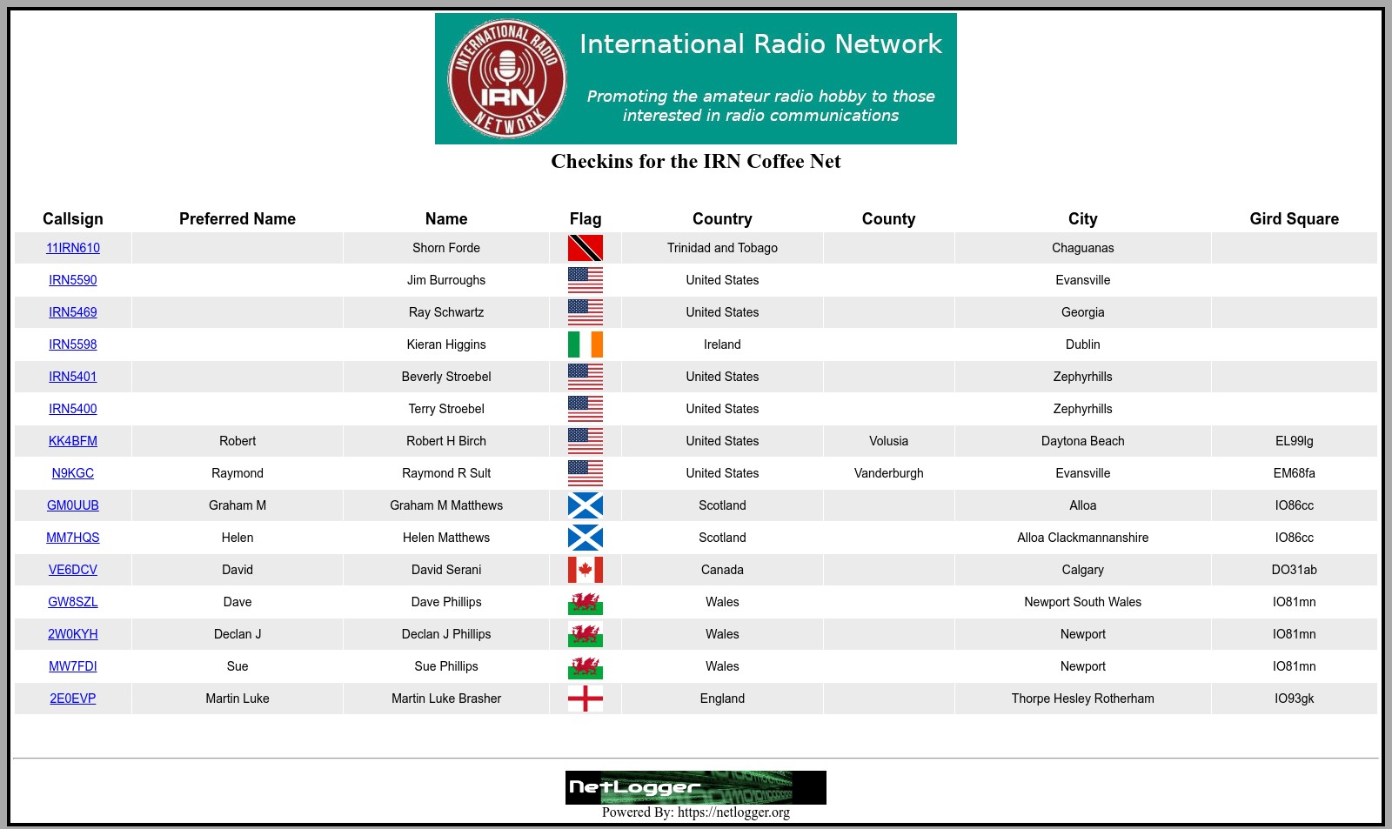Click the MW7FDI callsign link
Screen dimensions: 1392x829
[x=73, y=666]
